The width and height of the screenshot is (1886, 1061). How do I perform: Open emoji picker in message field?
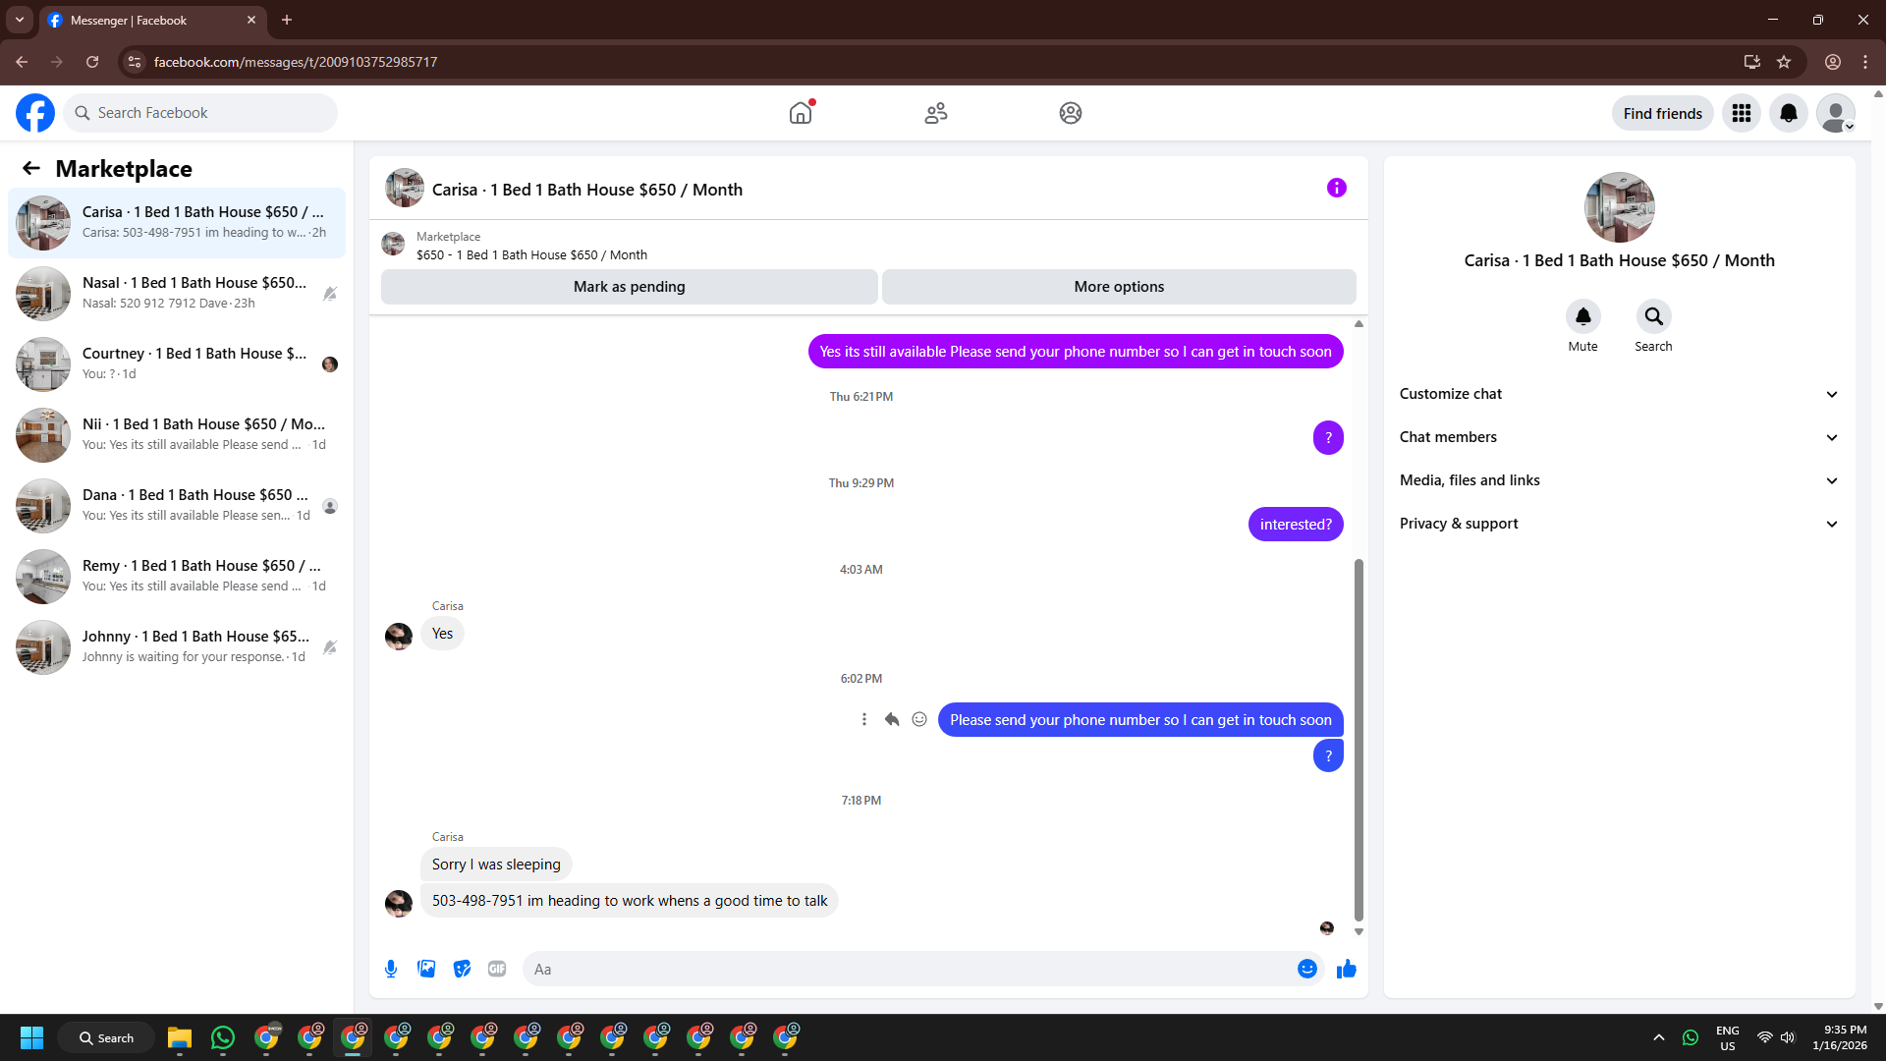coord(1306,969)
